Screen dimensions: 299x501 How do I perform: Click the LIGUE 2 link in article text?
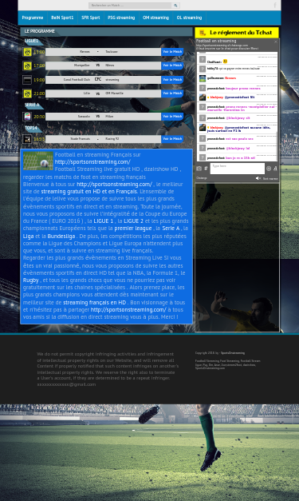tap(134, 221)
